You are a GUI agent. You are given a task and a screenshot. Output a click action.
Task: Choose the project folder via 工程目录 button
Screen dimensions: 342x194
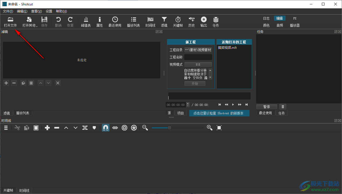pyautogui.click(x=198, y=50)
